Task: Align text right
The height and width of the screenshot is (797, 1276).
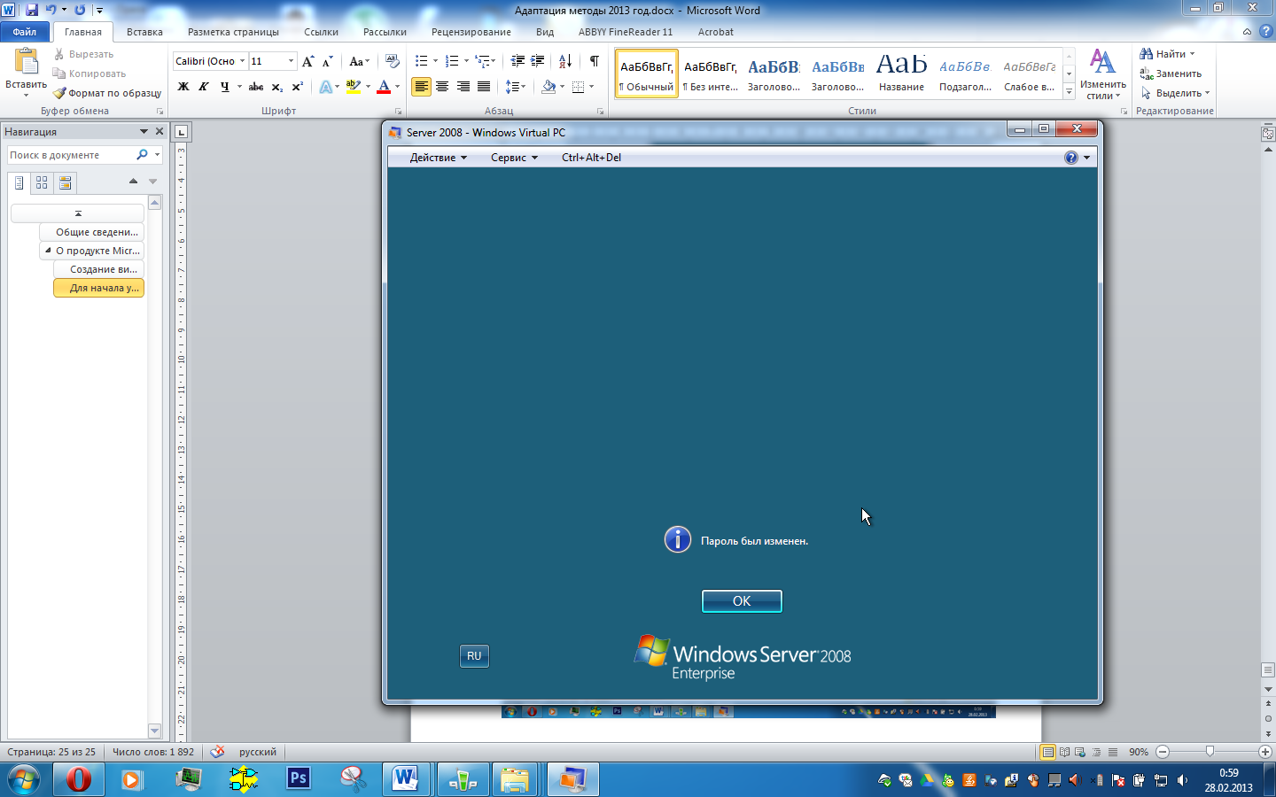Action: 463,87
